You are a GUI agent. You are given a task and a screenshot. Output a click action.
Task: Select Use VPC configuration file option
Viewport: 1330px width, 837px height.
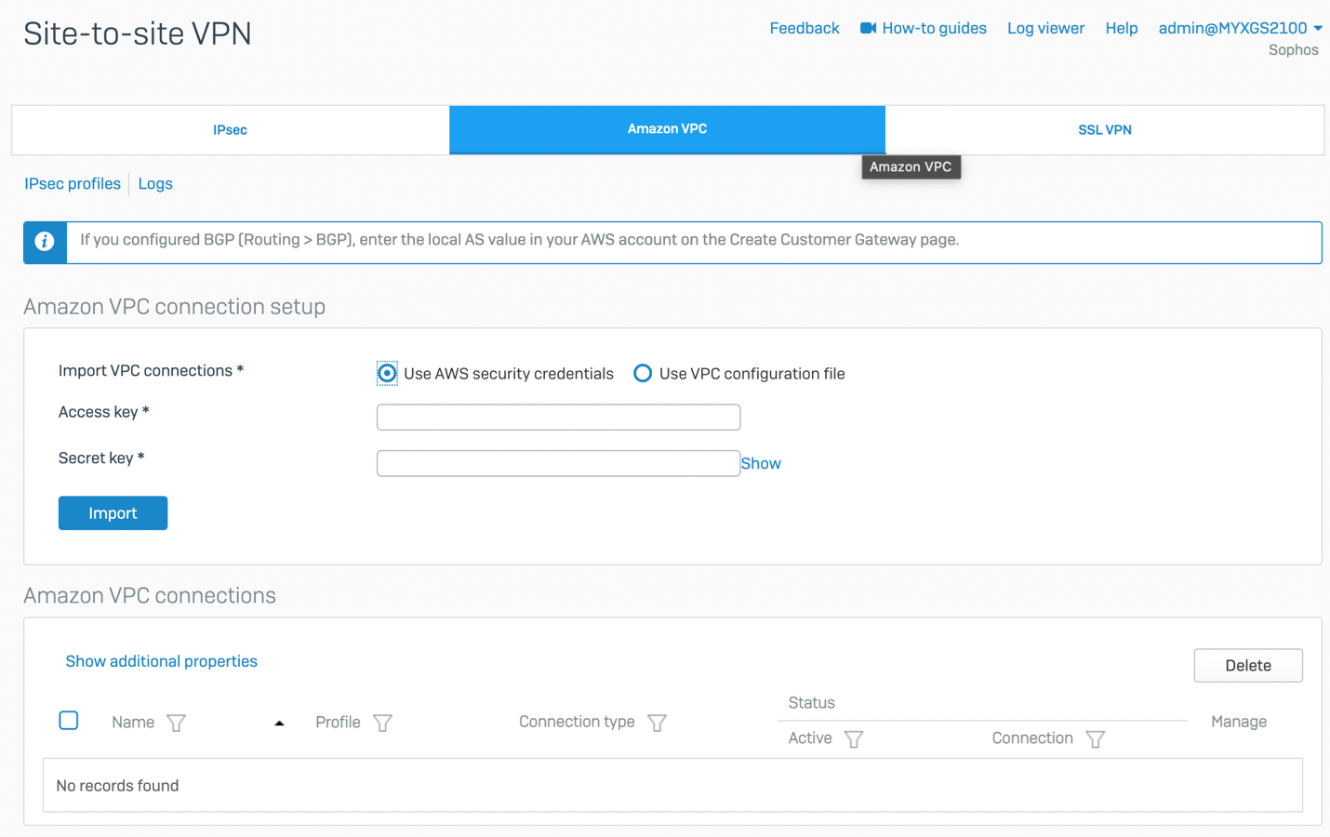click(x=643, y=374)
